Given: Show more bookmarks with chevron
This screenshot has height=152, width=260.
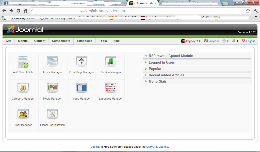Looking at the screenshot, I should point(256,16).
